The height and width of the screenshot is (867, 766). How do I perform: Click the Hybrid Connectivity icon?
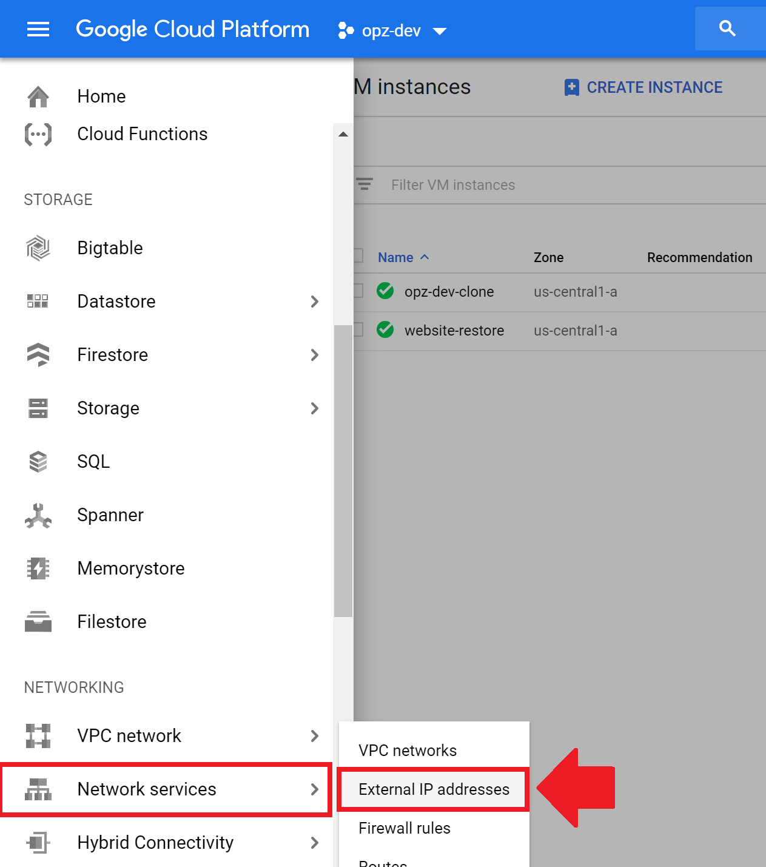[38, 843]
